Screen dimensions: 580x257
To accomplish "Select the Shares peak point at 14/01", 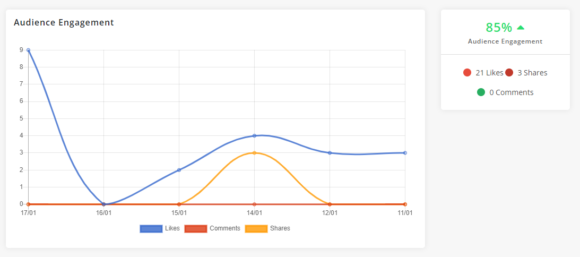I will coord(255,153).
